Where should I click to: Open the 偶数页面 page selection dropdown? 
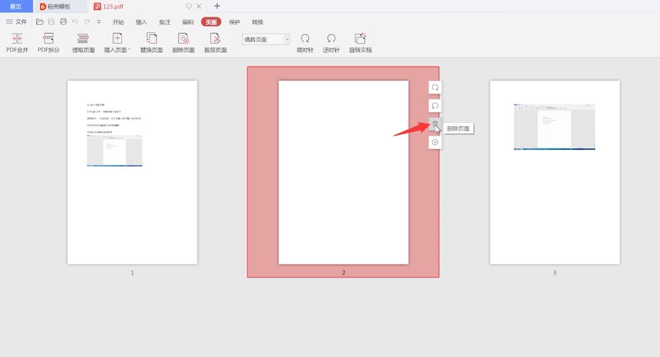(265, 39)
